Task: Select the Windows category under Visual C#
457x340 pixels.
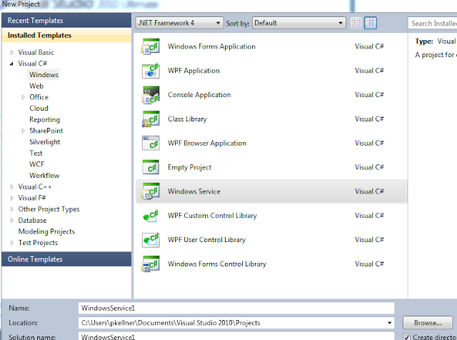Action: pos(44,75)
